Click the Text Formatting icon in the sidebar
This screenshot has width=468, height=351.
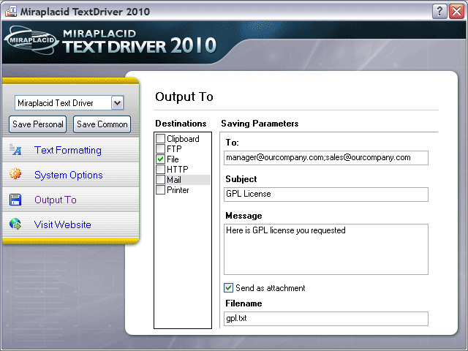pos(15,149)
